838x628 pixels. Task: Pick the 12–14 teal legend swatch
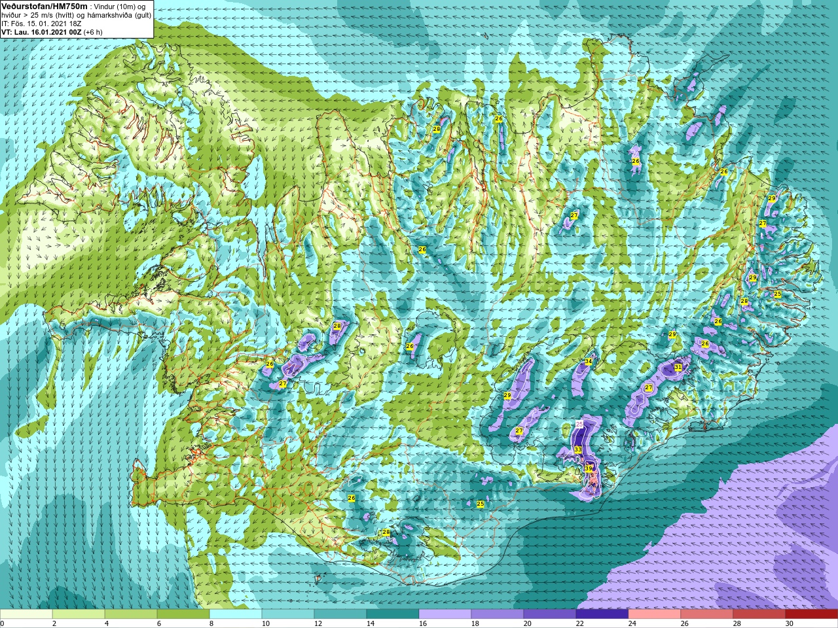(x=340, y=614)
